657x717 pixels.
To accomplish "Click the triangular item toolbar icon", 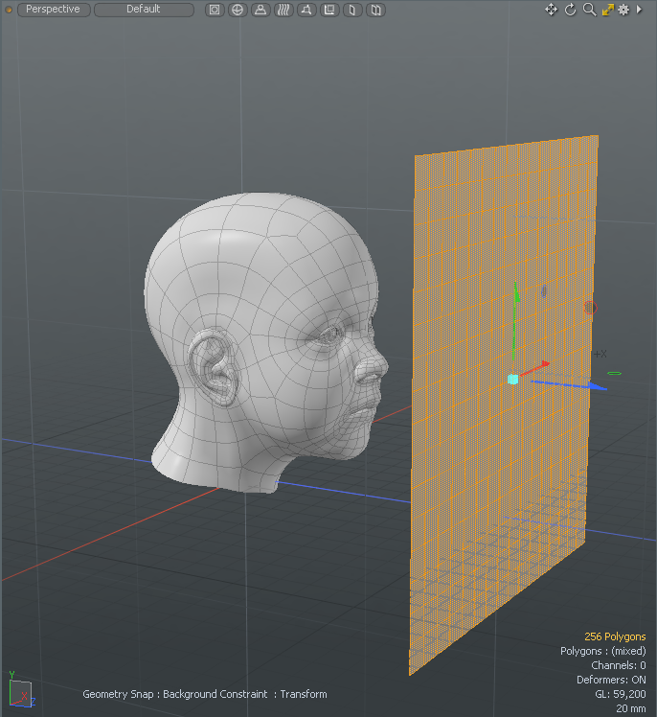I will (x=261, y=10).
